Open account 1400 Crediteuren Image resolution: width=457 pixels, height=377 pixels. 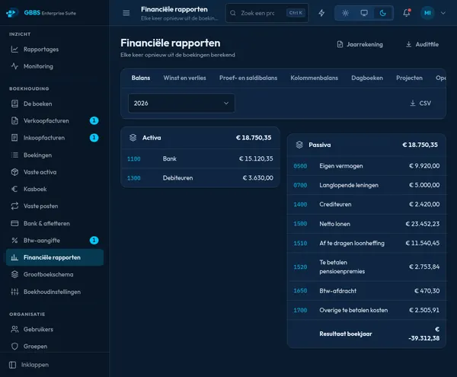point(300,205)
